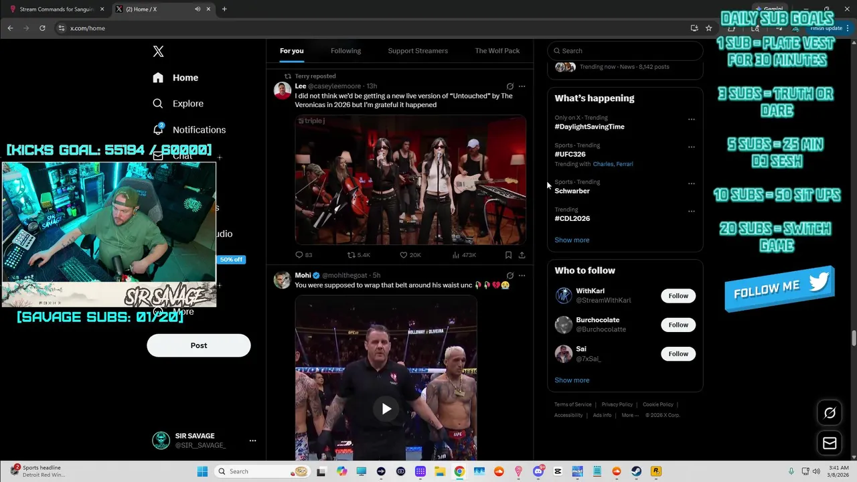Share Lee's Veronicas post
The height and width of the screenshot is (482, 857).
click(x=522, y=255)
